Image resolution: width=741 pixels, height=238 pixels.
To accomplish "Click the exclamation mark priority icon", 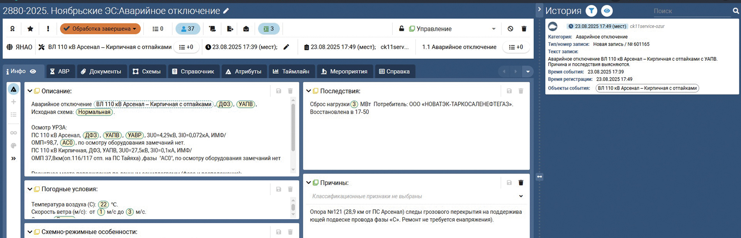I will pyautogui.click(x=48, y=29).
